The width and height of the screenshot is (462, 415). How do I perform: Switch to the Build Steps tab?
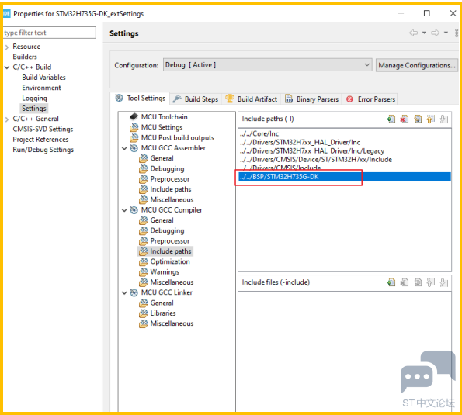196,99
